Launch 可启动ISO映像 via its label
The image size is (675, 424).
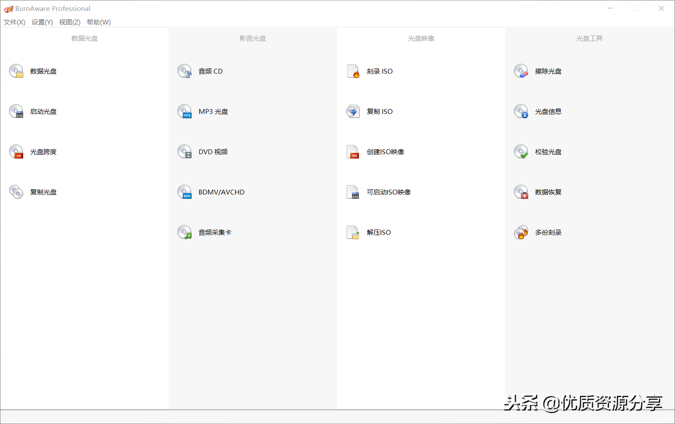(x=389, y=192)
